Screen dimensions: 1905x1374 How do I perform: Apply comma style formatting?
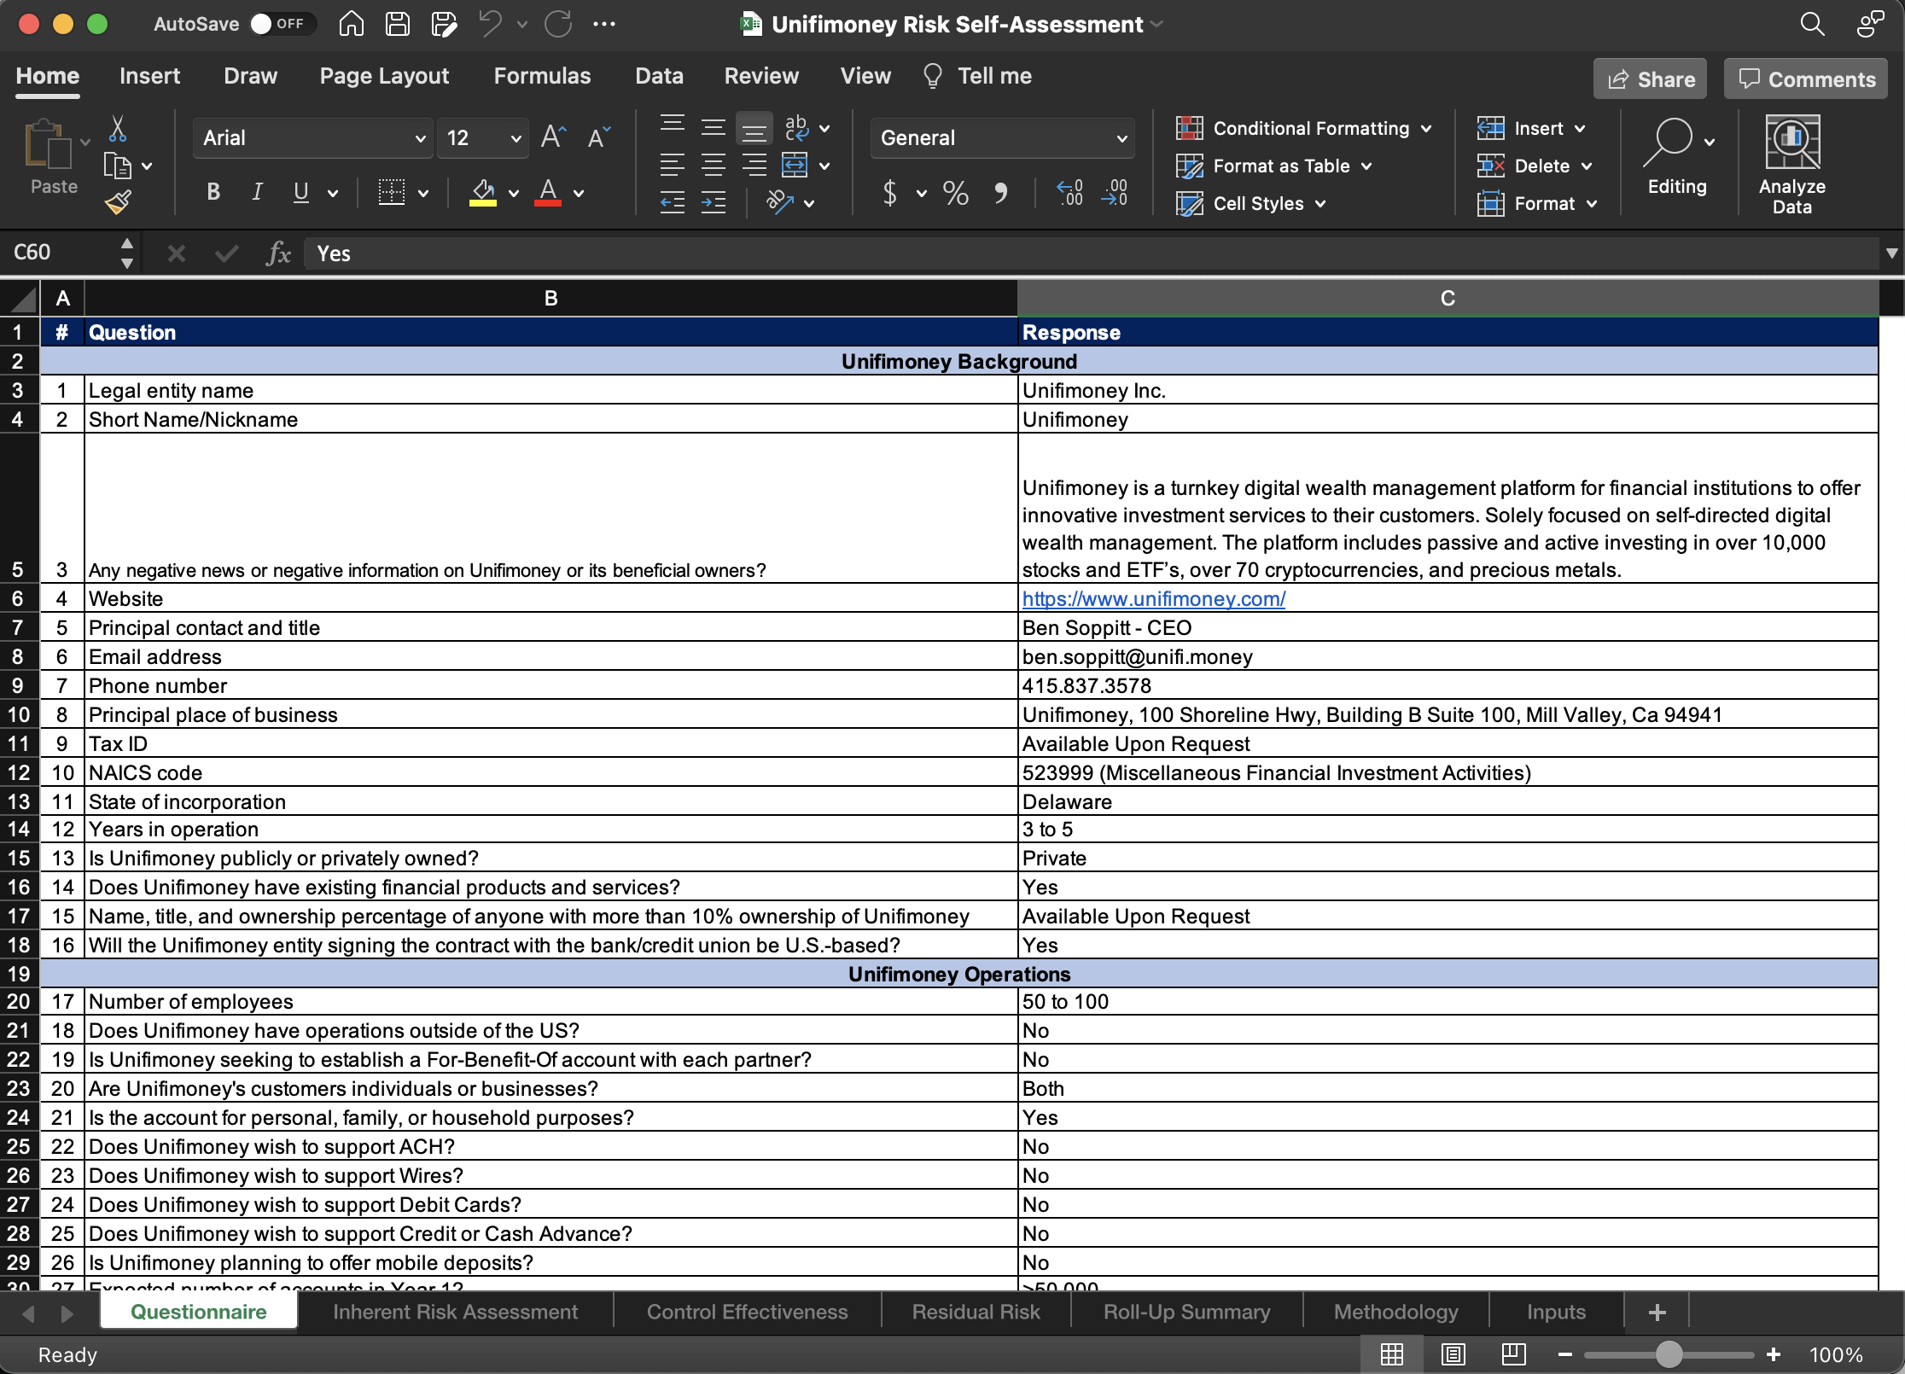1000,194
